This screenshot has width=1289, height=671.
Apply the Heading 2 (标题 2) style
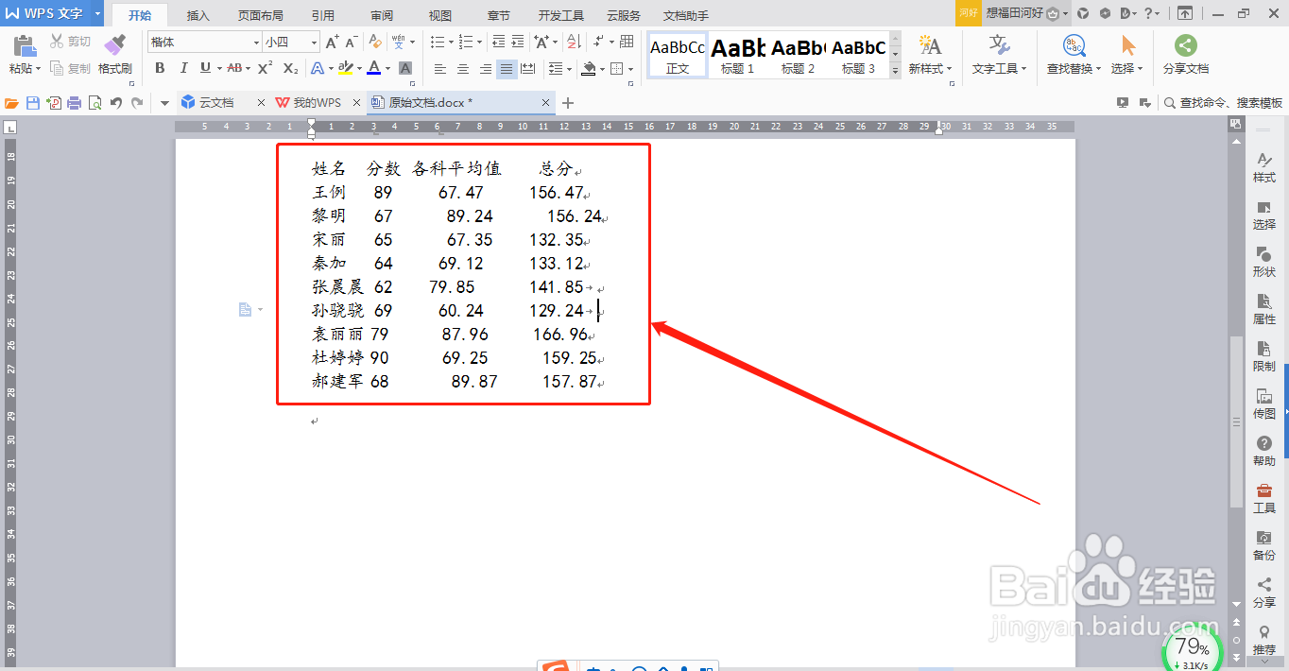click(798, 55)
